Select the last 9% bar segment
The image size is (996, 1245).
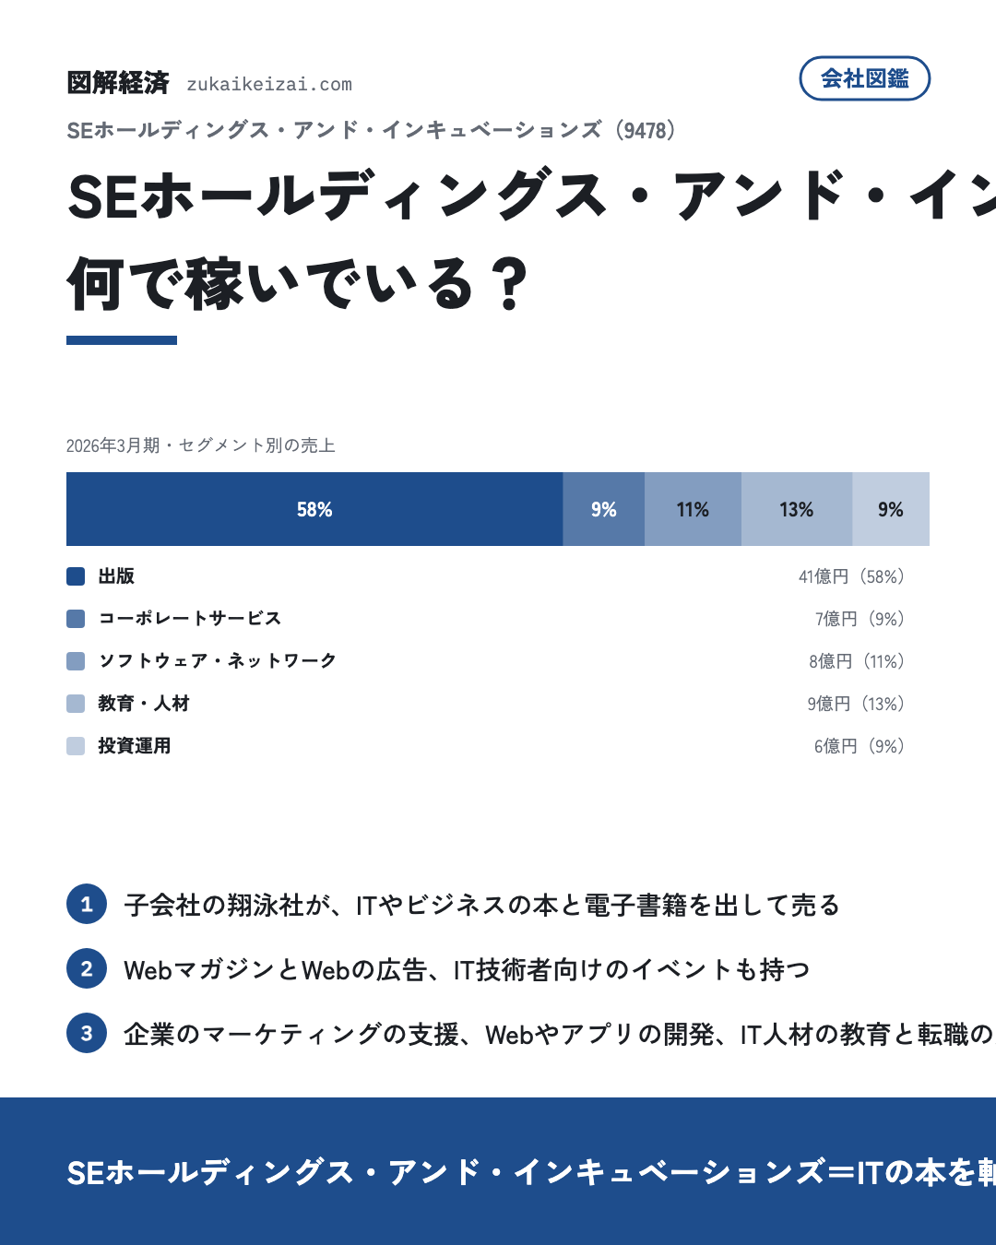coord(891,509)
